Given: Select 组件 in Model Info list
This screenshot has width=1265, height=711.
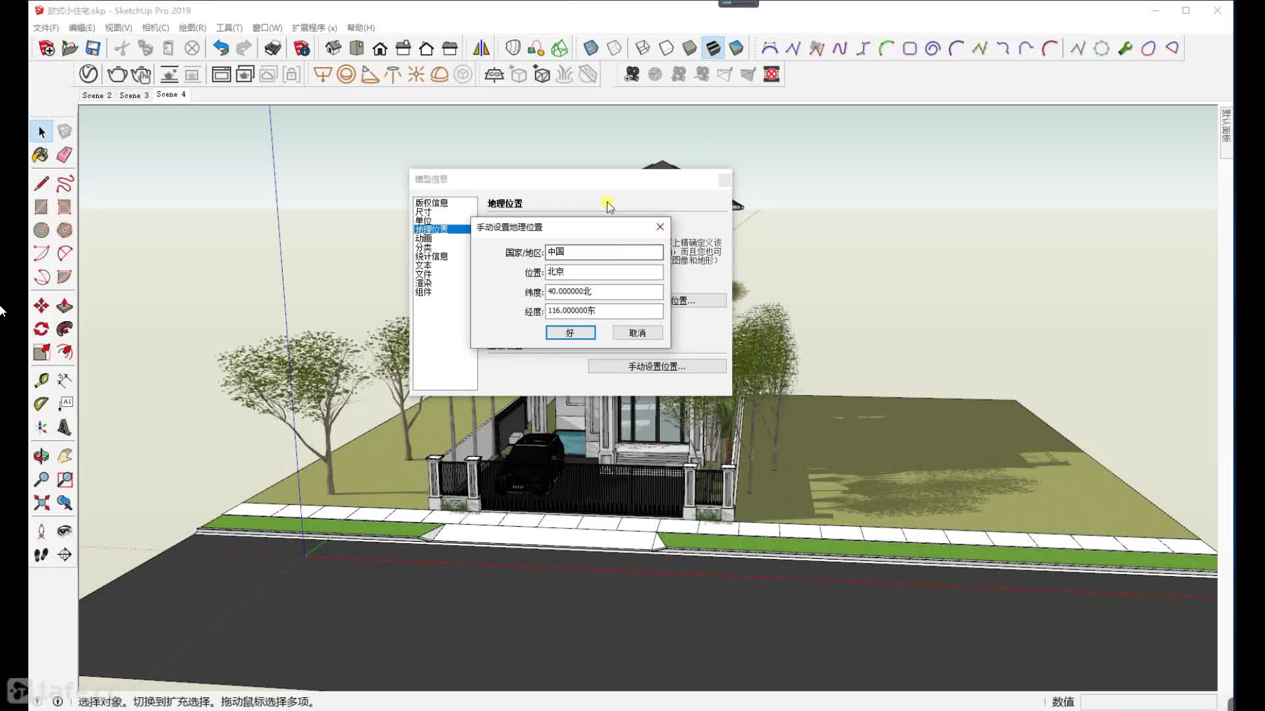Looking at the screenshot, I should click(424, 292).
